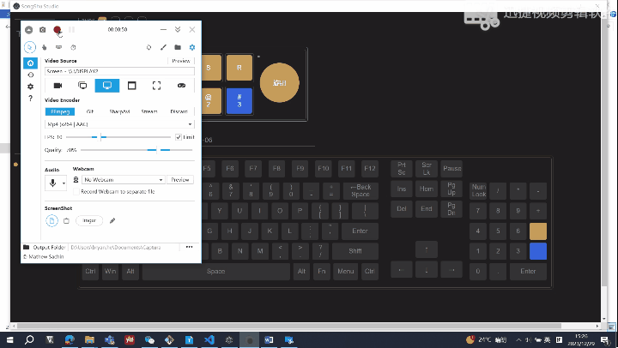Click the round up-arrow icon in Captura's top bar
The height and width of the screenshot is (348, 618).
click(29, 30)
